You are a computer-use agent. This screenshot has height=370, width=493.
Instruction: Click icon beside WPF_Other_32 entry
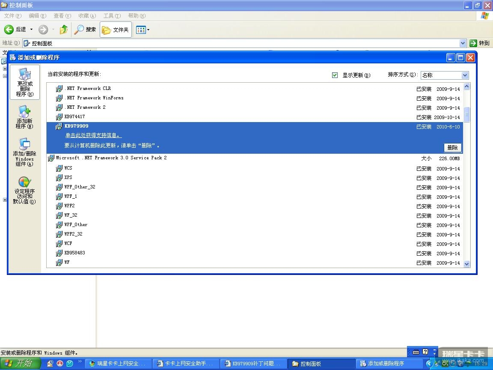point(59,187)
